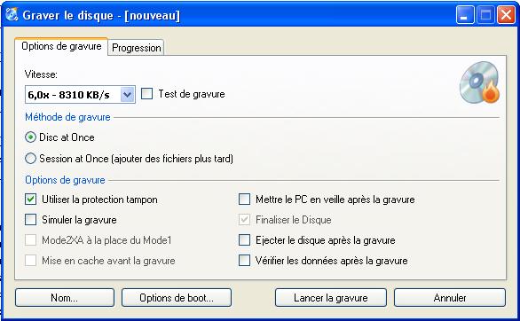
Task: Click the Annuler button
Action: click(450, 297)
